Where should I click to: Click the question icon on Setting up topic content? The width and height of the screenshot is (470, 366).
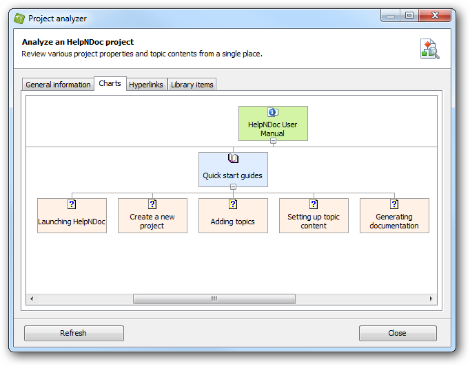(x=314, y=204)
